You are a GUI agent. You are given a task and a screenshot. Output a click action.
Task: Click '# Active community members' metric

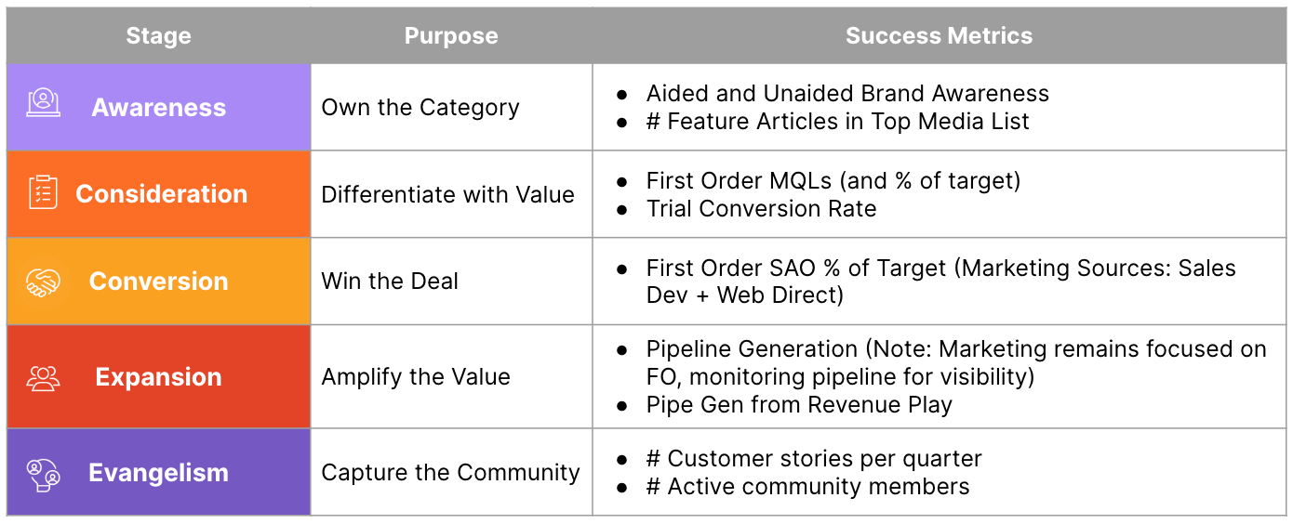807,487
